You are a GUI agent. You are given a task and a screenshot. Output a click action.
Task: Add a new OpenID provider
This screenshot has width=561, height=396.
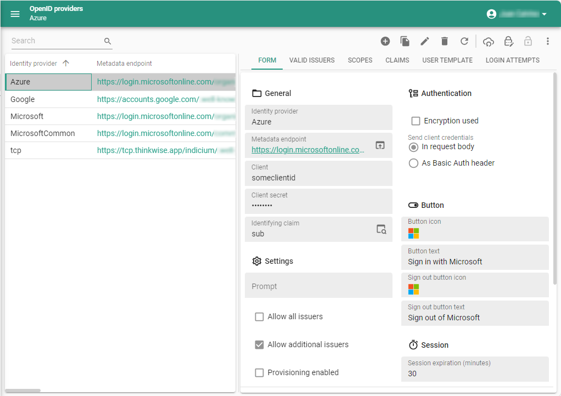click(x=385, y=41)
